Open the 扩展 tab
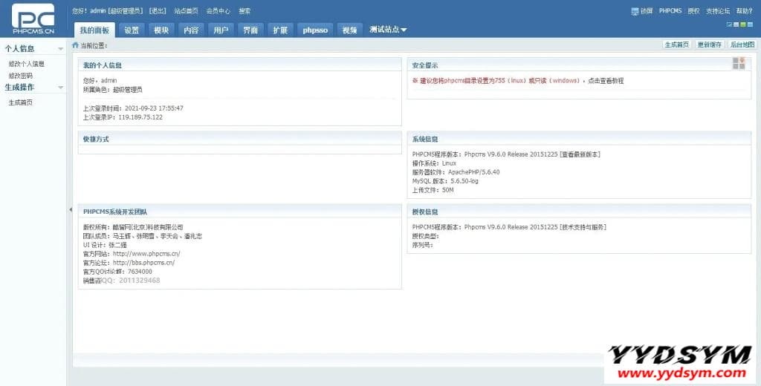The image size is (761, 386). pyautogui.click(x=280, y=30)
